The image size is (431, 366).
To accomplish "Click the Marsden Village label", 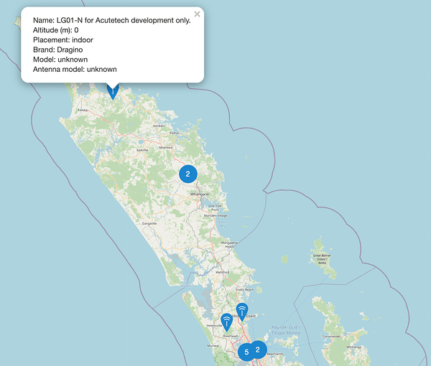I will coord(215,215).
